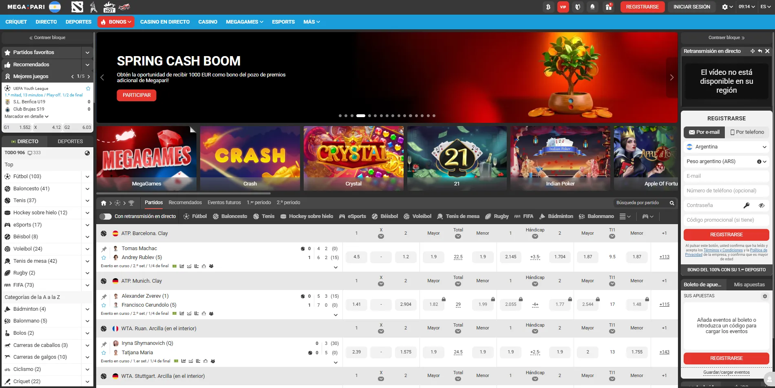Open the sports list menu icon
Screen dimensions: 775x388
(x=625, y=216)
